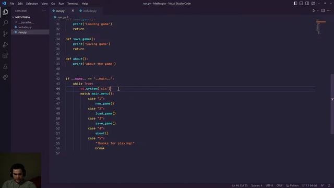Open the run button dropdown arrow

(x=318, y=10)
